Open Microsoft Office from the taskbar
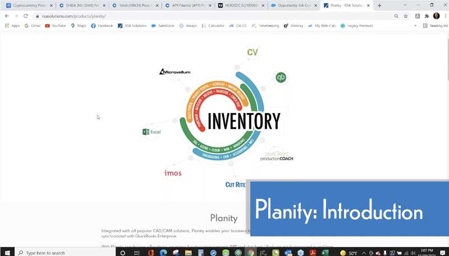 click(150, 253)
